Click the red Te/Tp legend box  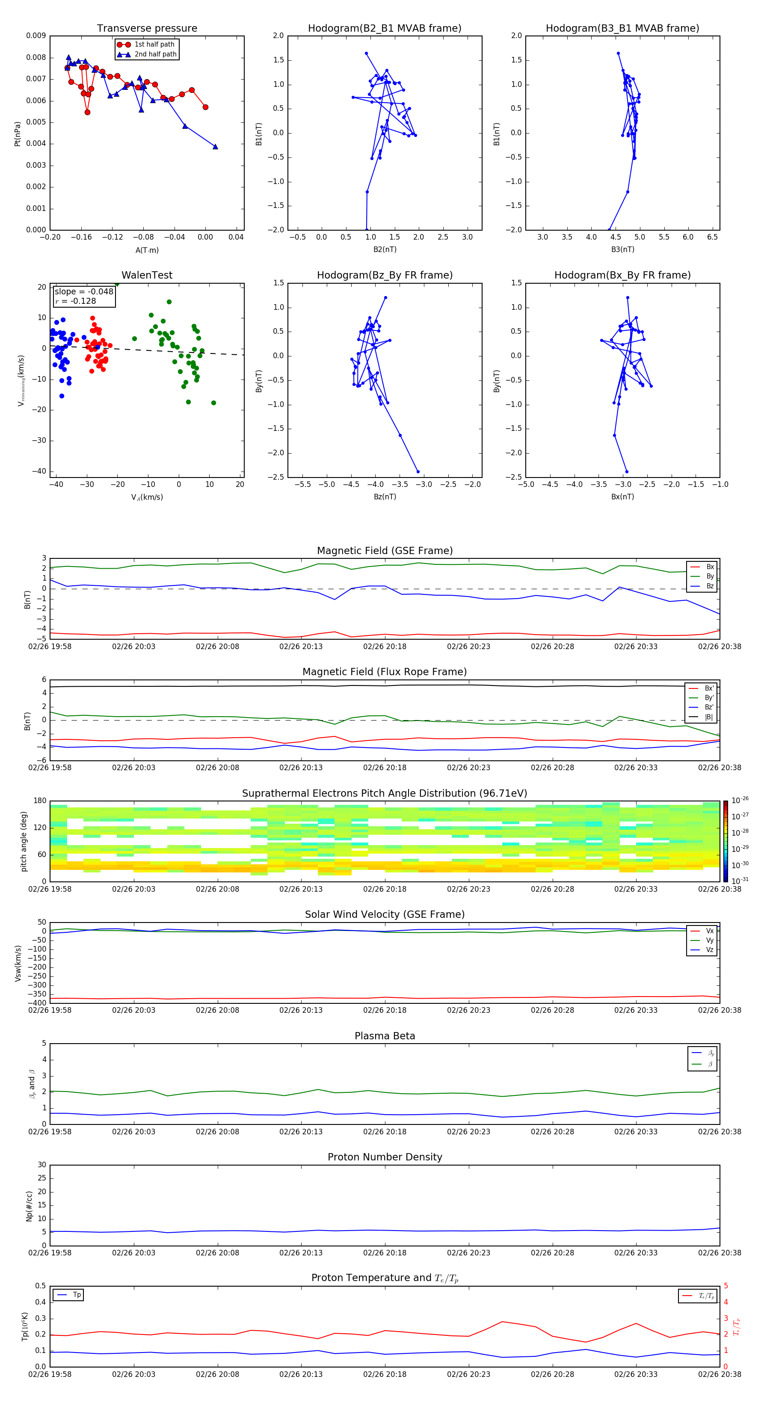pos(697,1296)
